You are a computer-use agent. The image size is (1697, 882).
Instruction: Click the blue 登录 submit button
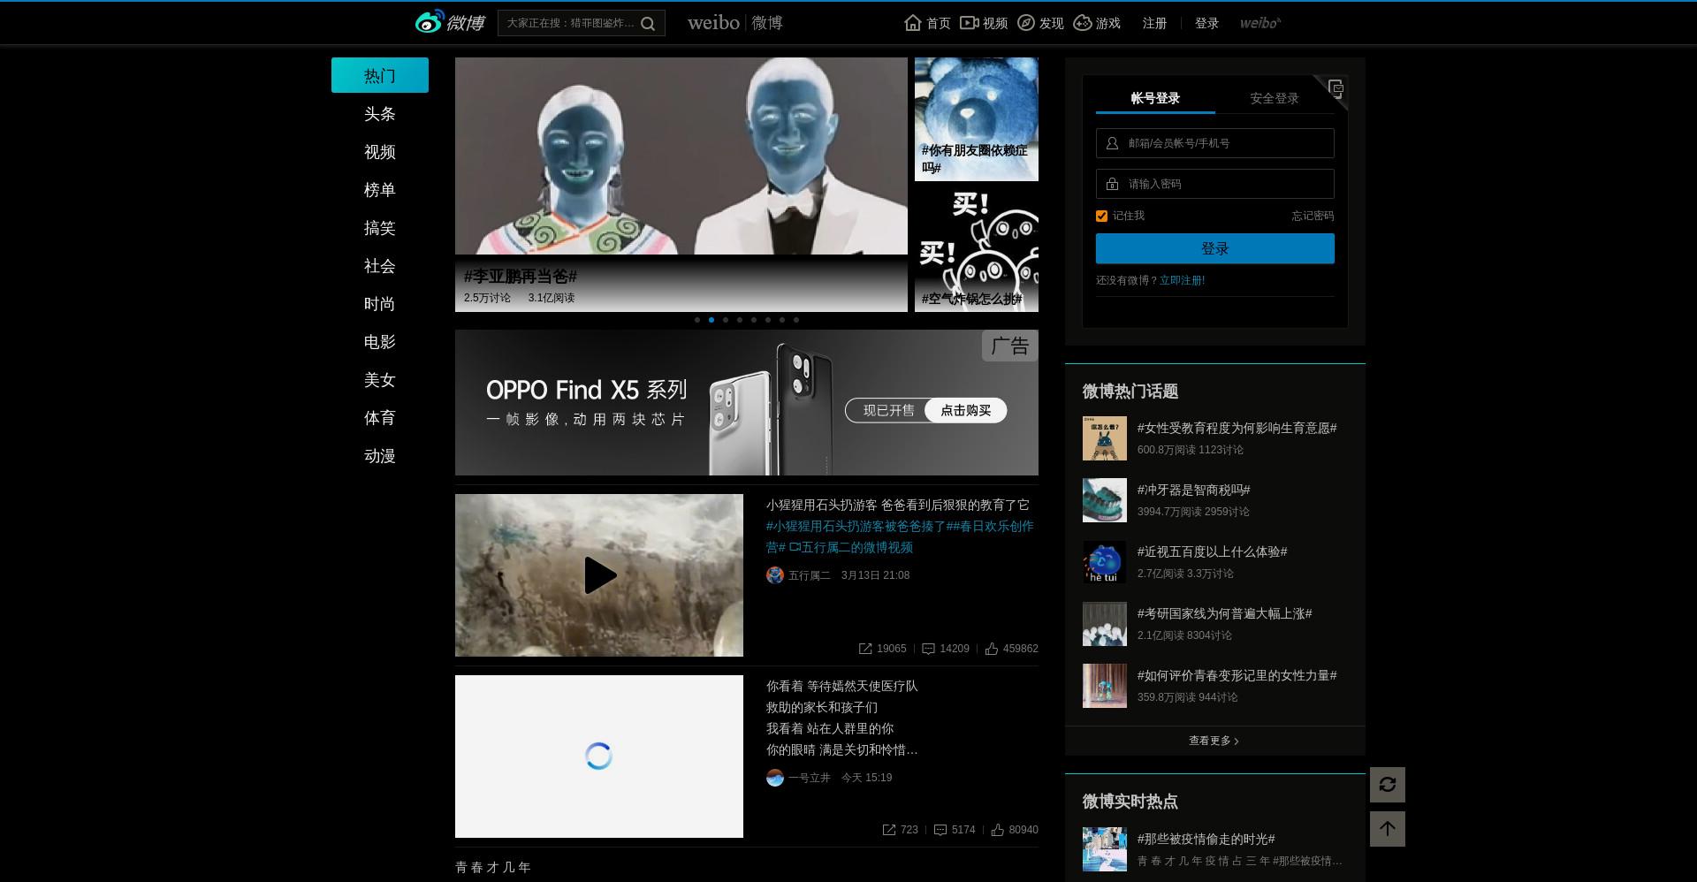[x=1215, y=248]
